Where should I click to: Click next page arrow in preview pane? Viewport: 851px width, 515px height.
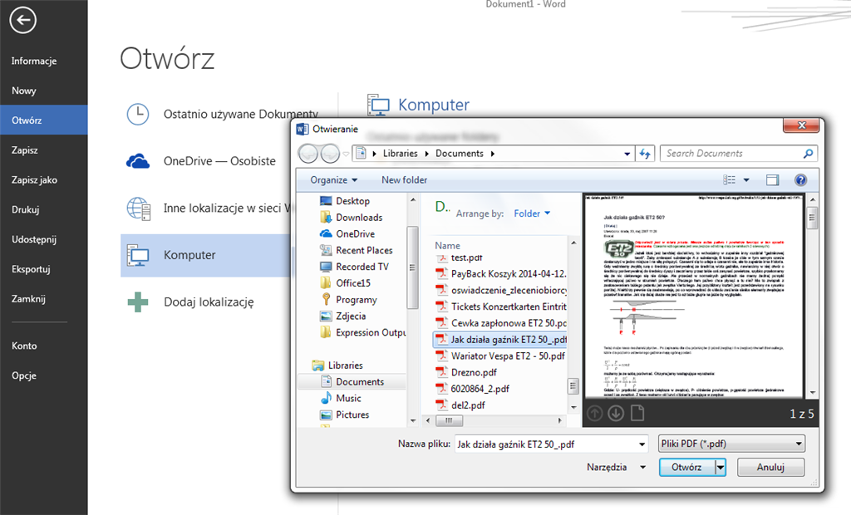click(616, 414)
